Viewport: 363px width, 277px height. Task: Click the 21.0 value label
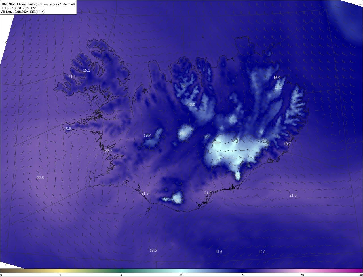(293, 195)
